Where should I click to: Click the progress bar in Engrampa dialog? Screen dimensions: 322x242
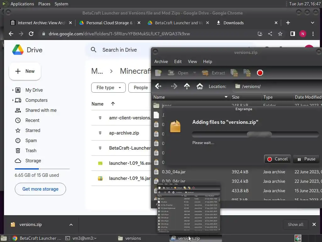click(x=255, y=134)
